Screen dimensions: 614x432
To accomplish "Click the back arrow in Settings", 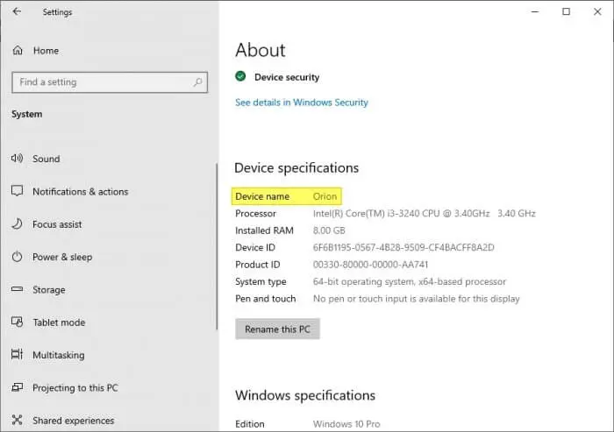I will click(x=17, y=11).
